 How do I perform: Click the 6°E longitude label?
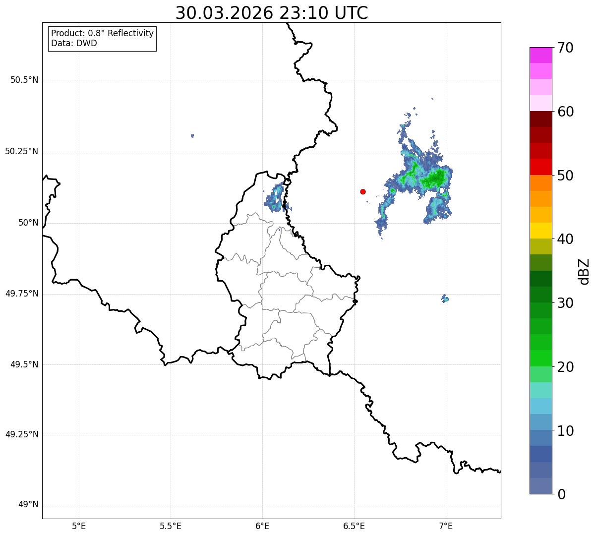coord(262,526)
